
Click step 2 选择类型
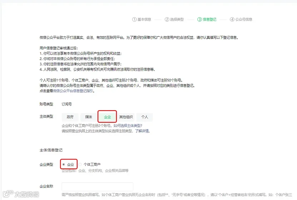[174, 19]
